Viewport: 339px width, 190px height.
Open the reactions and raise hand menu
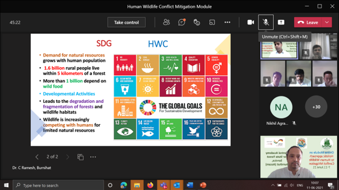(197, 22)
